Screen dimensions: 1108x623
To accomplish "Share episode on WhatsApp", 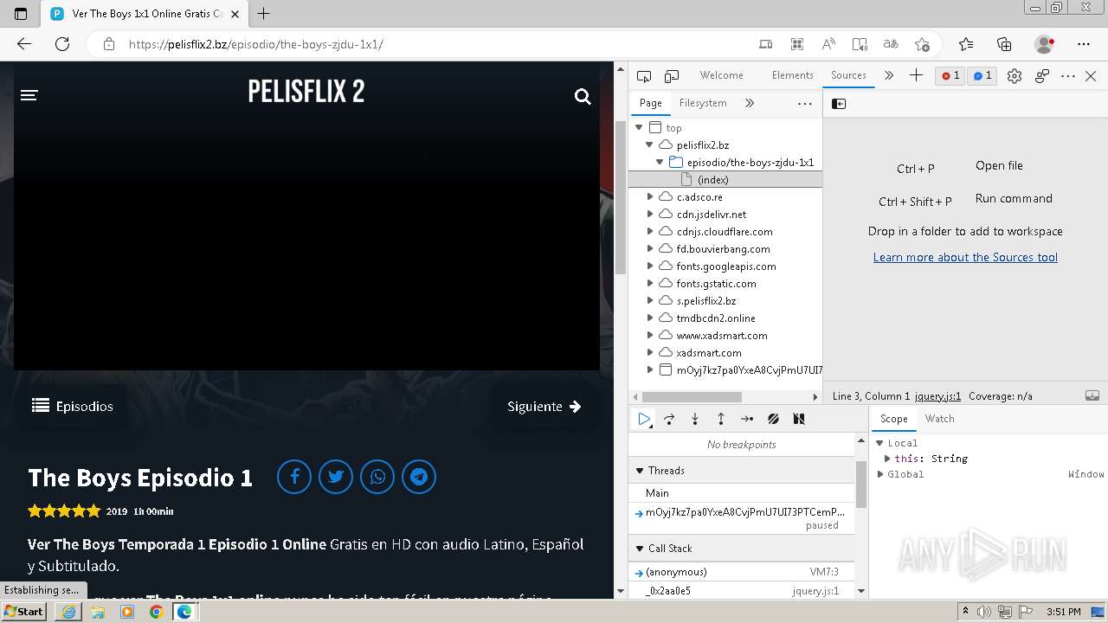I will click(377, 477).
